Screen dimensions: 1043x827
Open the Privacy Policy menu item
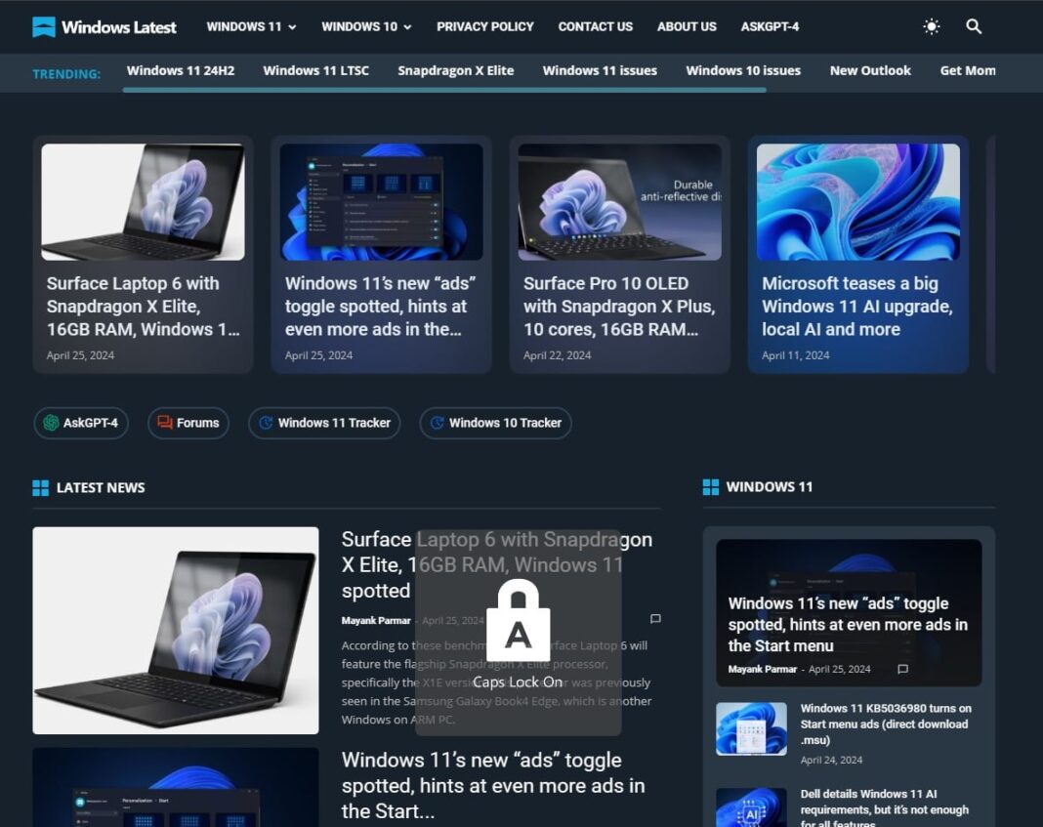click(x=485, y=27)
